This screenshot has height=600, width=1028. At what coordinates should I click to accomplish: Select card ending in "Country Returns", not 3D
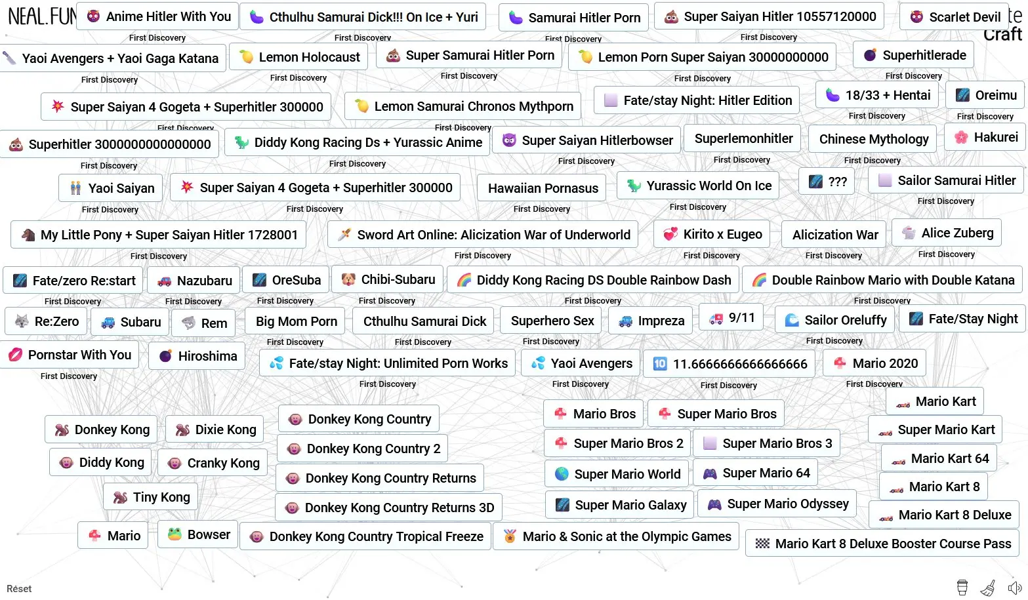point(380,478)
